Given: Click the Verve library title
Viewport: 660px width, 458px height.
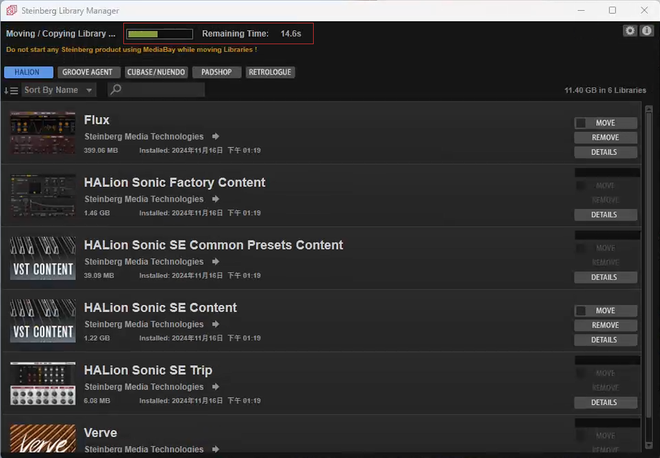Looking at the screenshot, I should (x=101, y=433).
